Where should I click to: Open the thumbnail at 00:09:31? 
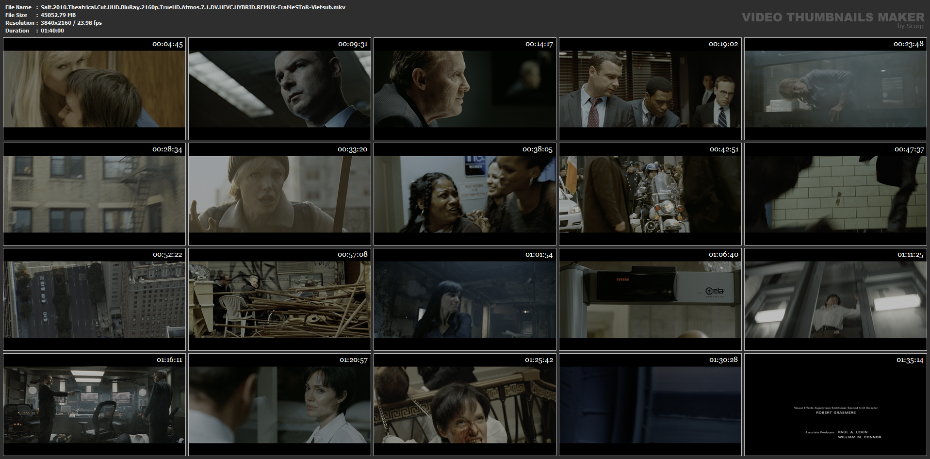click(279, 89)
